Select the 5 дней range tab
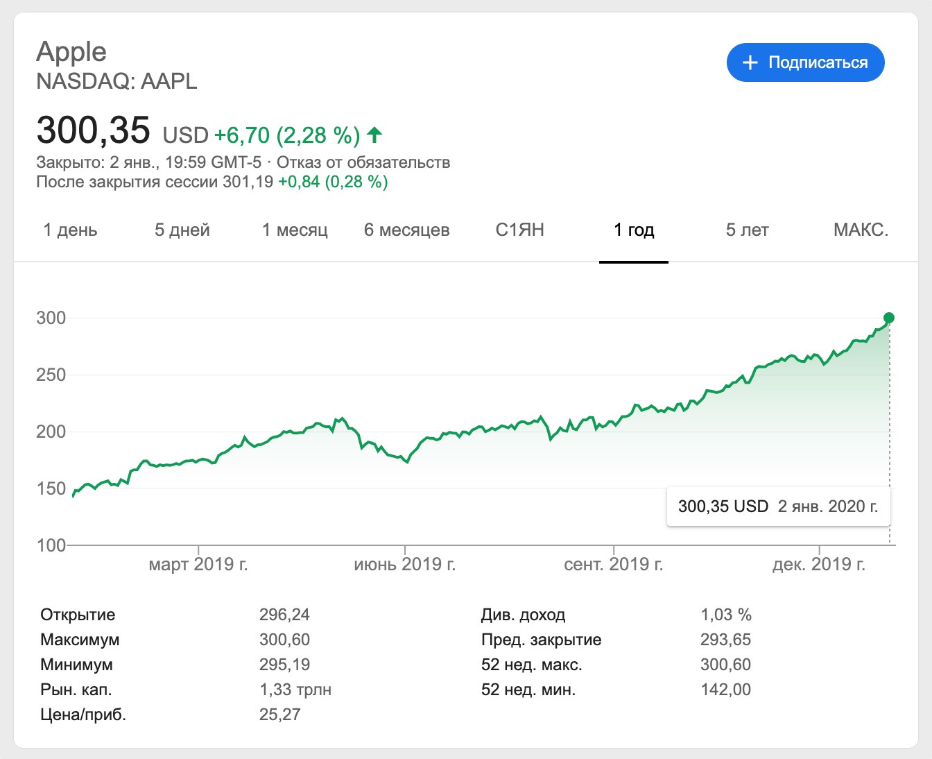 coord(182,230)
